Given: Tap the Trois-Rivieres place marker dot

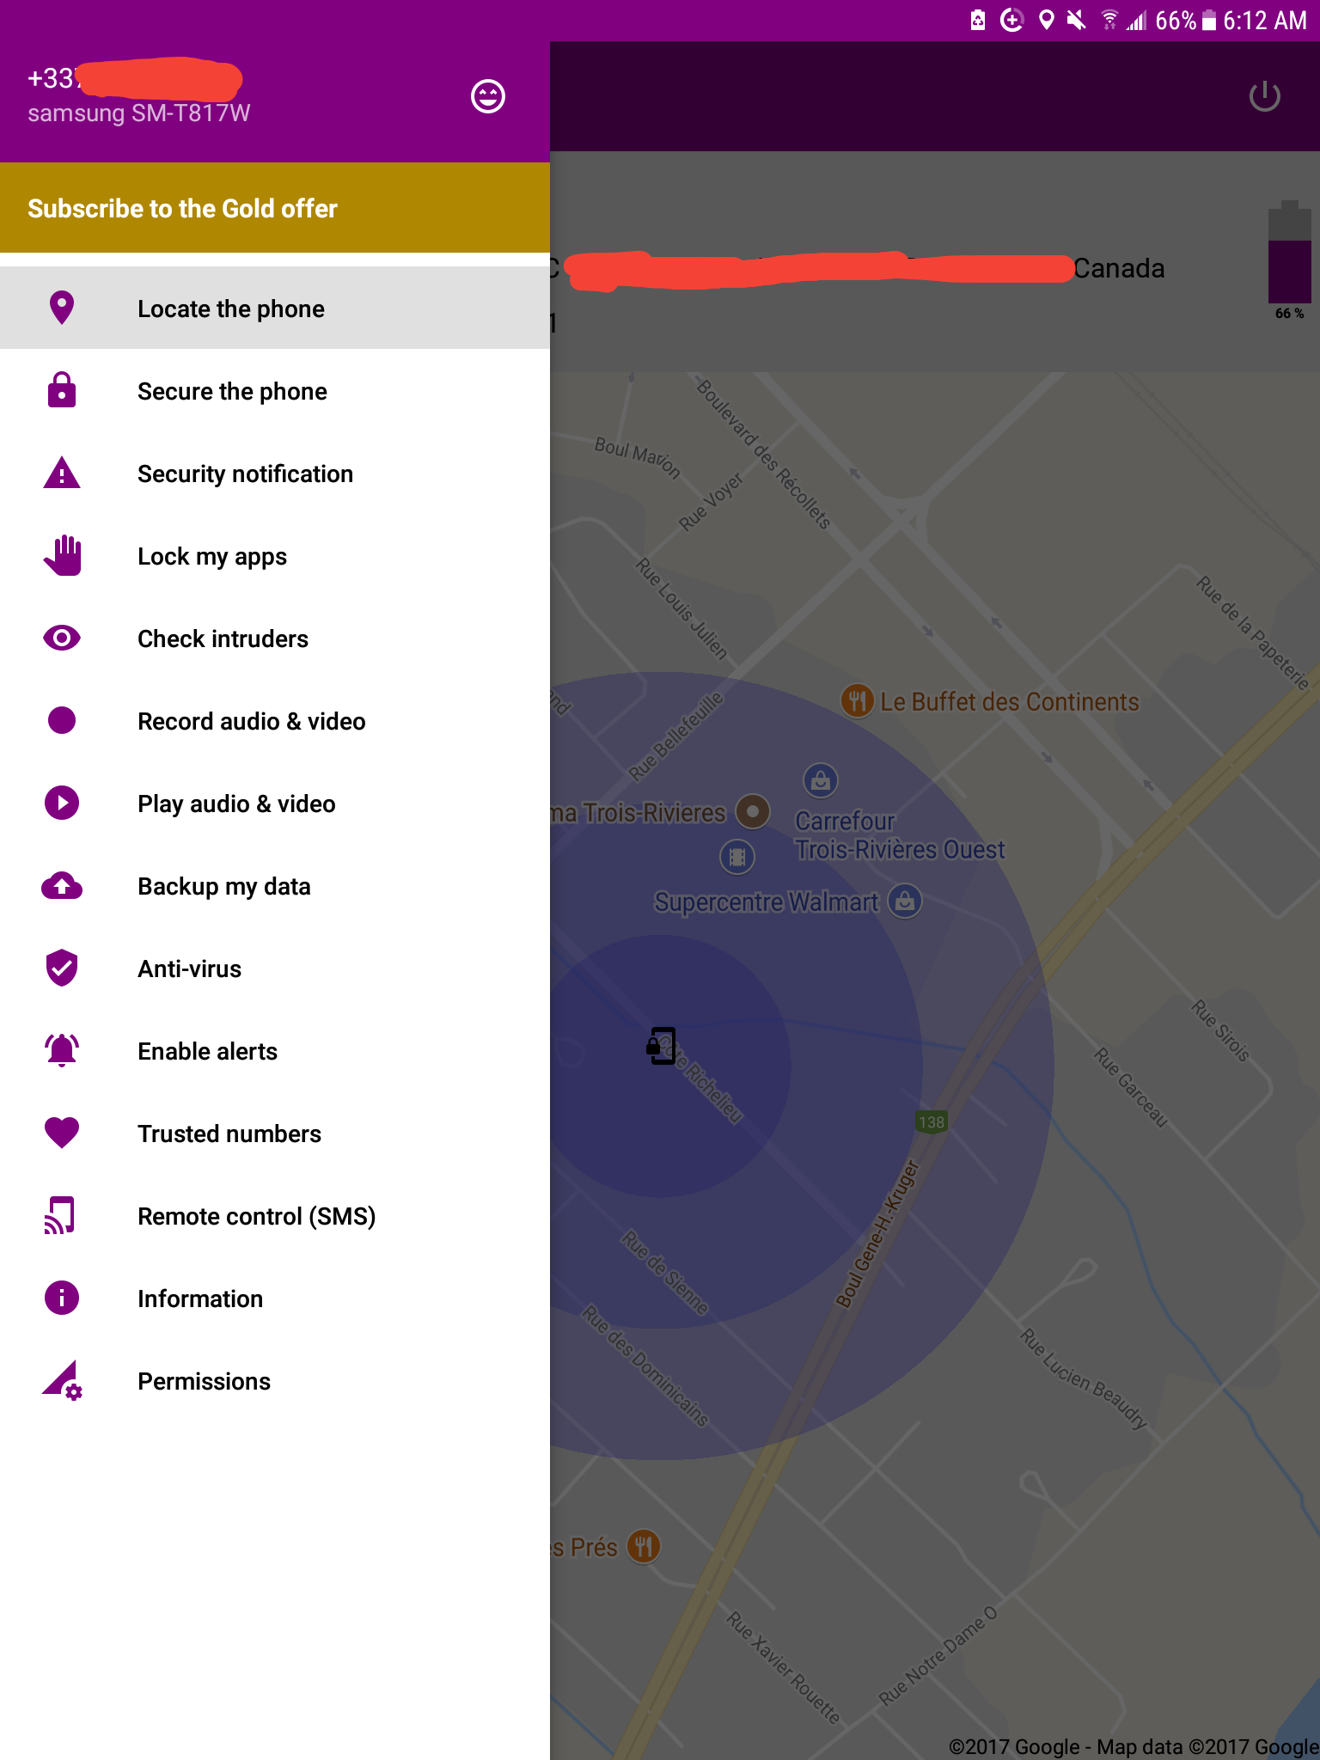Looking at the screenshot, I should 753,810.
